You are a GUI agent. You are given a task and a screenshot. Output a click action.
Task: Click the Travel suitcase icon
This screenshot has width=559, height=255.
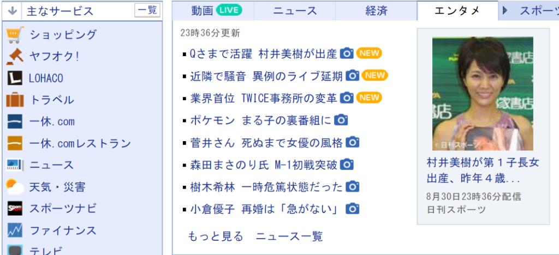click(x=15, y=100)
